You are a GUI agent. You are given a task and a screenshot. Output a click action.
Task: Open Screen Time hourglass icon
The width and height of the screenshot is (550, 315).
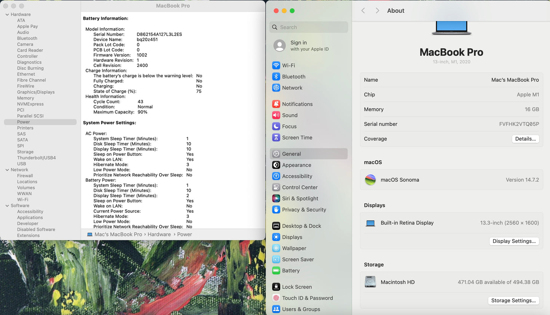pos(276,138)
